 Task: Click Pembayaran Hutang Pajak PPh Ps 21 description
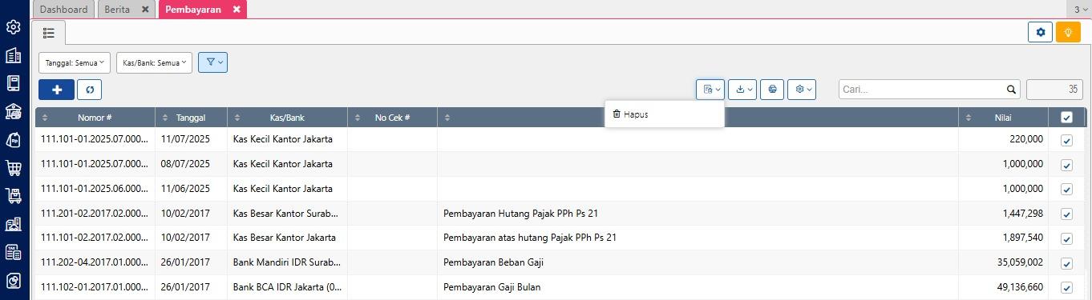(521, 214)
